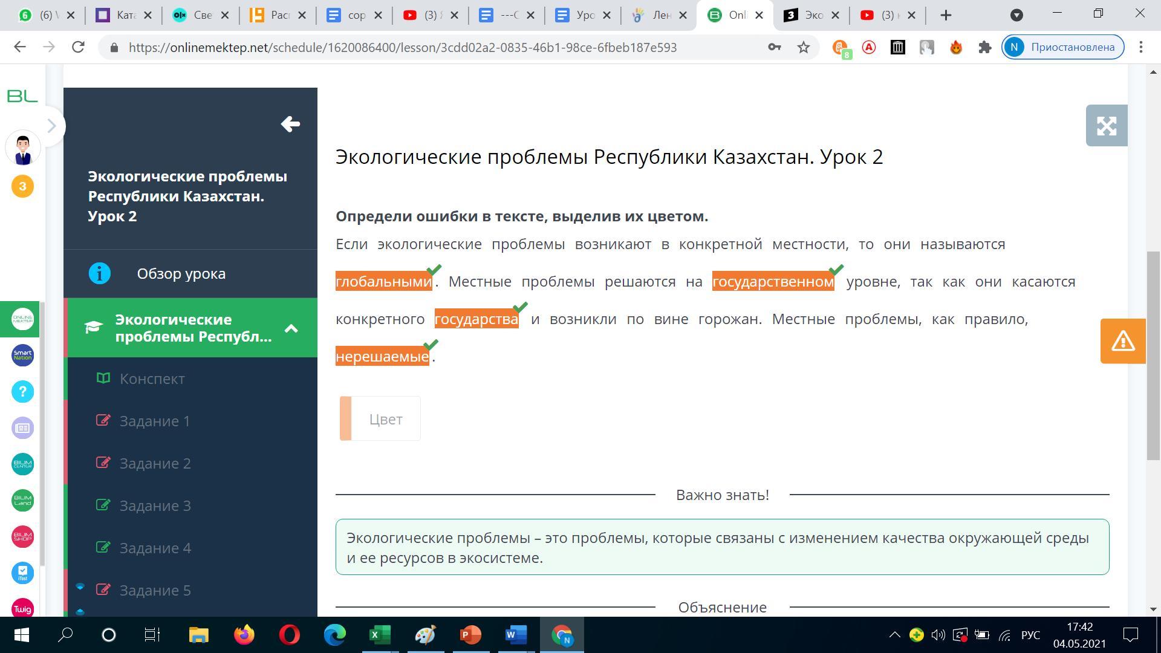This screenshot has width=1161, height=653.
Task: Open Excel from the Windows taskbar
Action: pyautogui.click(x=380, y=635)
